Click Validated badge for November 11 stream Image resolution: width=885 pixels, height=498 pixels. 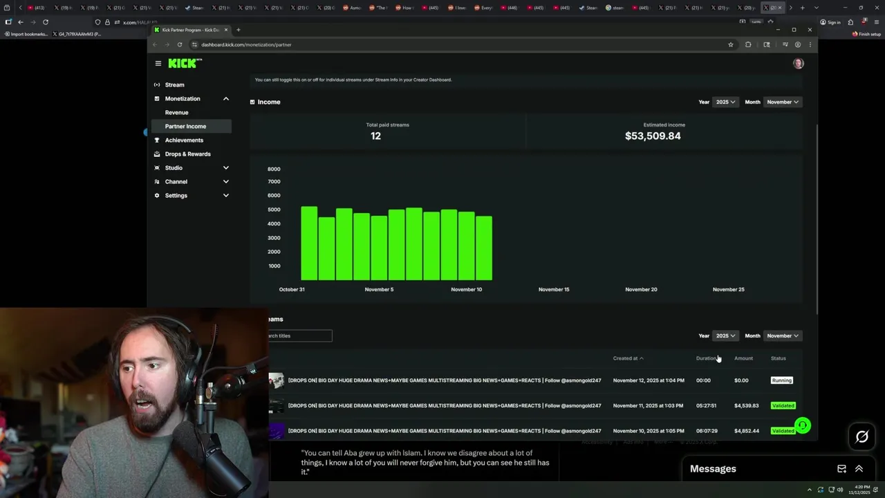coord(783,406)
